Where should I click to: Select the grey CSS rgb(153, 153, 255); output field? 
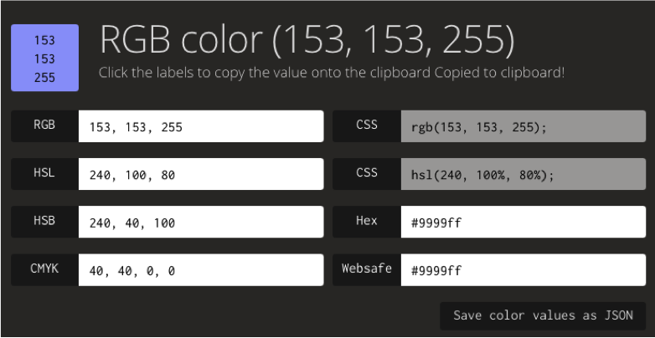(523, 126)
